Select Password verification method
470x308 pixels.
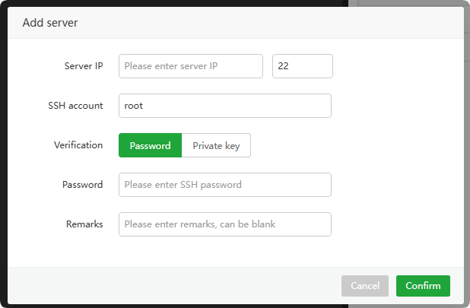click(x=150, y=145)
